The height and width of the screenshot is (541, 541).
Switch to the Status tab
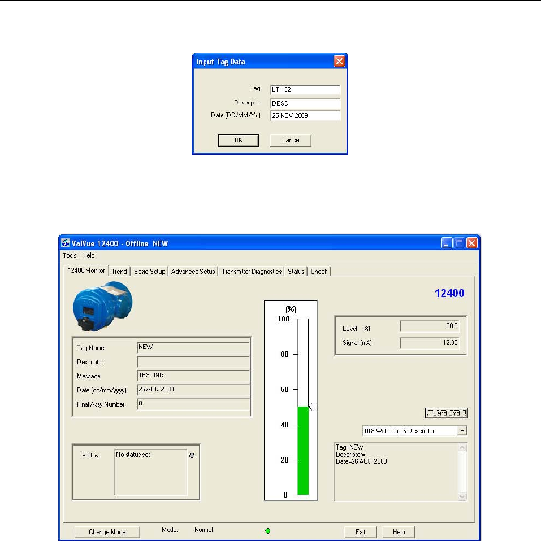(x=296, y=272)
